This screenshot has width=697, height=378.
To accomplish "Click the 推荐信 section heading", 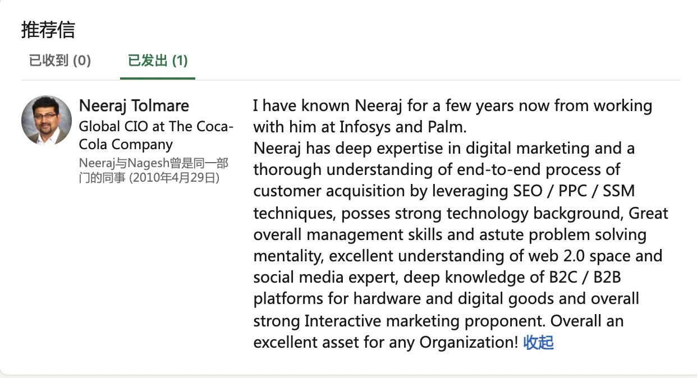I will click(48, 30).
